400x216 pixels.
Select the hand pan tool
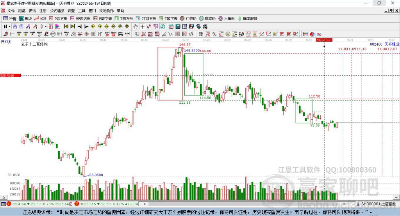click(136, 27)
